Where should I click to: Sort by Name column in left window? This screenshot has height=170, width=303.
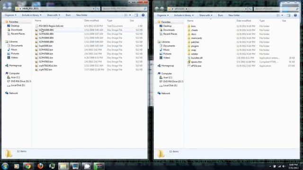click(38, 20)
